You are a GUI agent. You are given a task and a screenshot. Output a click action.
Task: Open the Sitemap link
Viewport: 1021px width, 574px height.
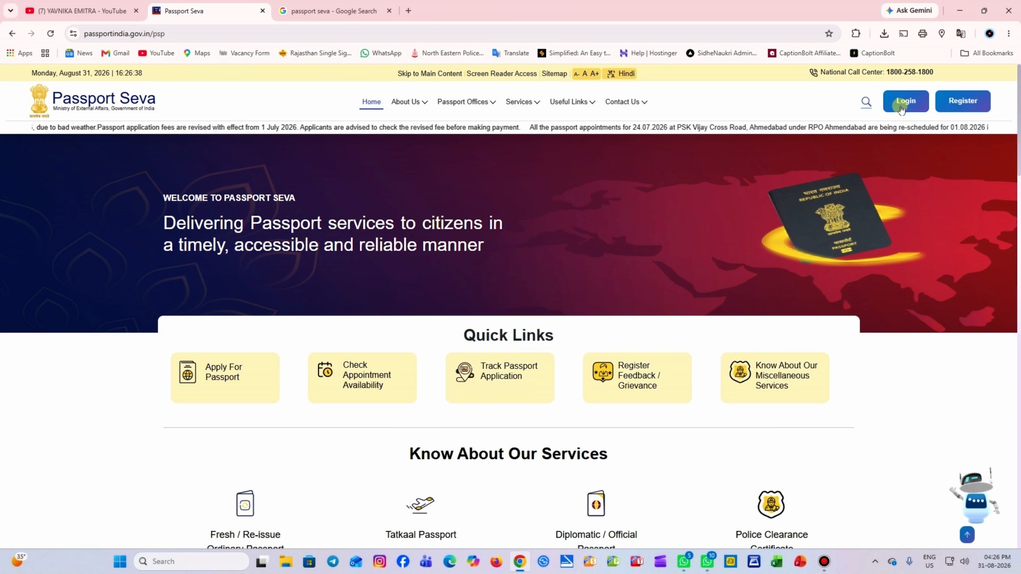click(x=554, y=74)
